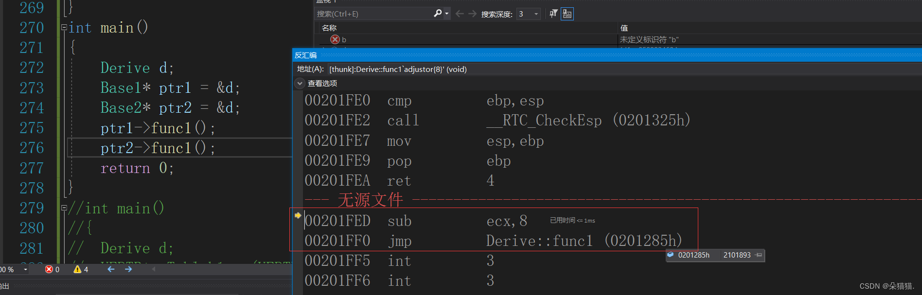Click the search magnifier icon in the watch window
The height and width of the screenshot is (295, 922).
(438, 14)
